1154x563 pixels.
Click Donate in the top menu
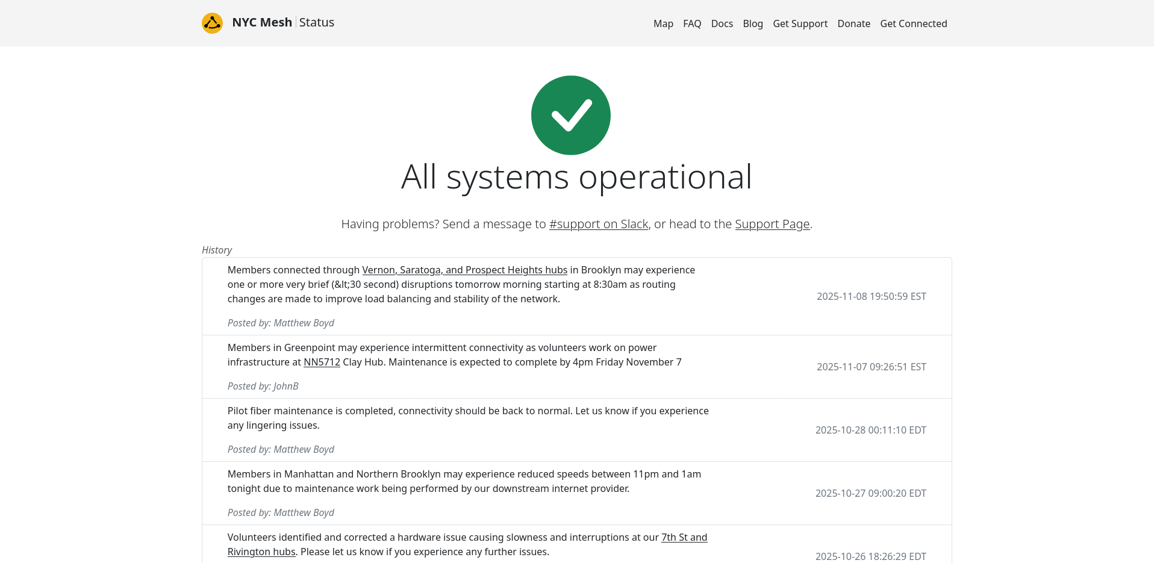tap(853, 23)
